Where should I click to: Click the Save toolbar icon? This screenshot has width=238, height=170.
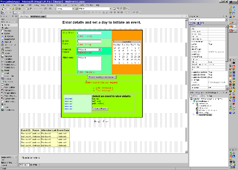click(16, 9)
